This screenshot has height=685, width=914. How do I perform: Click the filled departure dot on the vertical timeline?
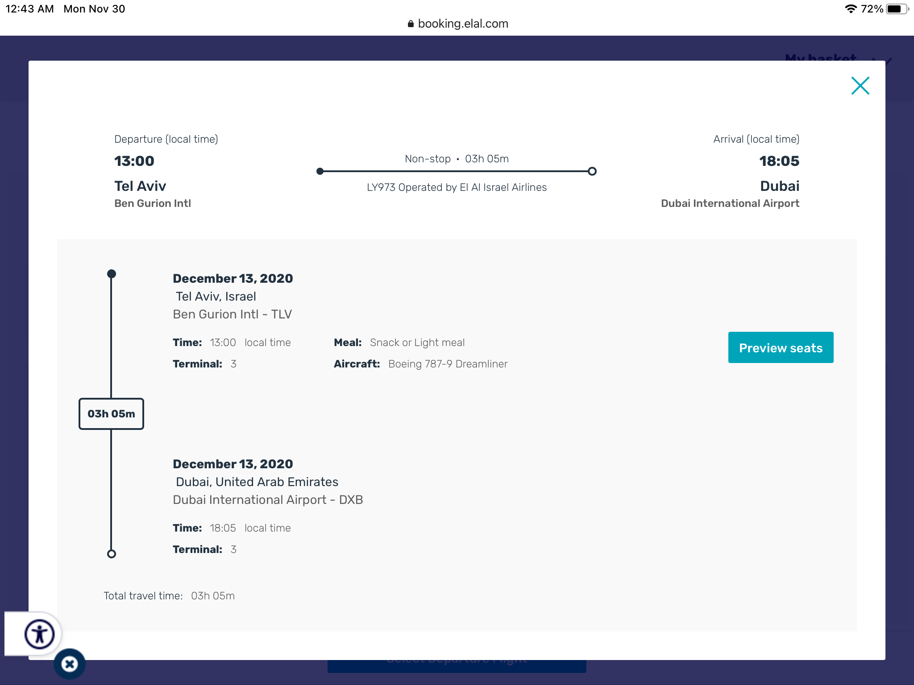coord(112,274)
